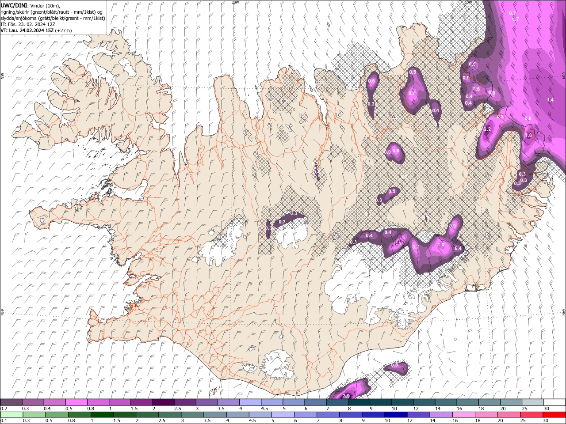The height and width of the screenshot is (424, 566).
Task: Select the dark teal snow swatch at 8
Action: [359, 402]
